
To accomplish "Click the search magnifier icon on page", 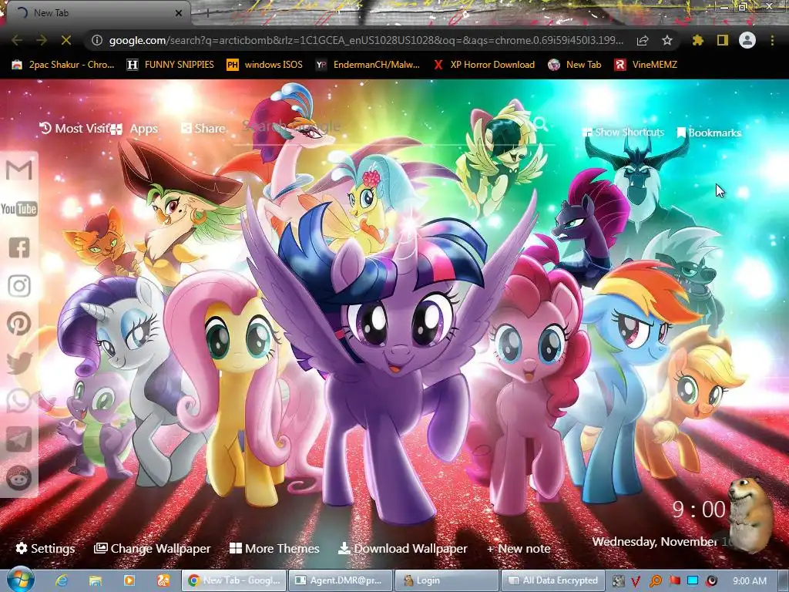I will [x=540, y=124].
